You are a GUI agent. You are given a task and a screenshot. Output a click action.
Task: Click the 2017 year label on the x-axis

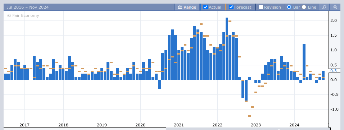pos(24,125)
